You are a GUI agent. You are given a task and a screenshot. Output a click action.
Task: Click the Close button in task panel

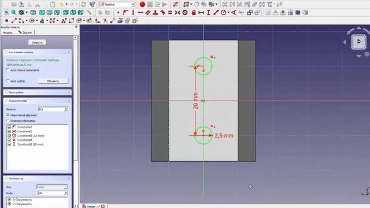37,42
